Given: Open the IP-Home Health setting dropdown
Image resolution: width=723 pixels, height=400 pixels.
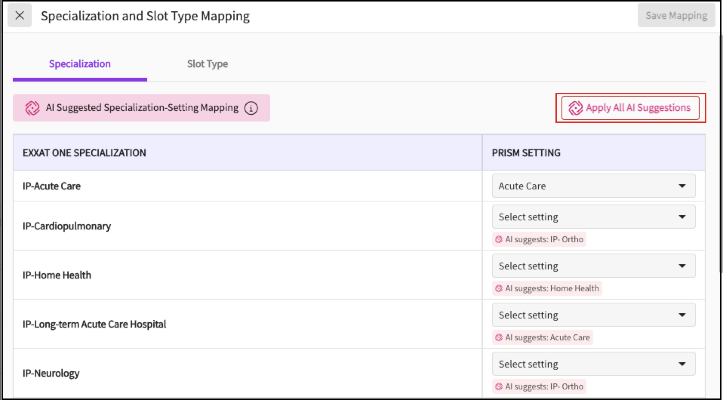Looking at the screenshot, I should [x=593, y=266].
